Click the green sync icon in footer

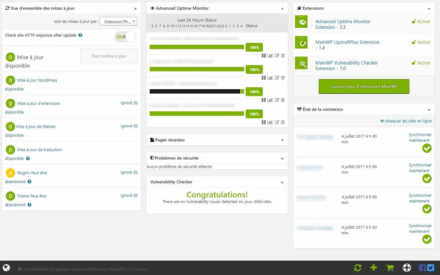click(357, 268)
